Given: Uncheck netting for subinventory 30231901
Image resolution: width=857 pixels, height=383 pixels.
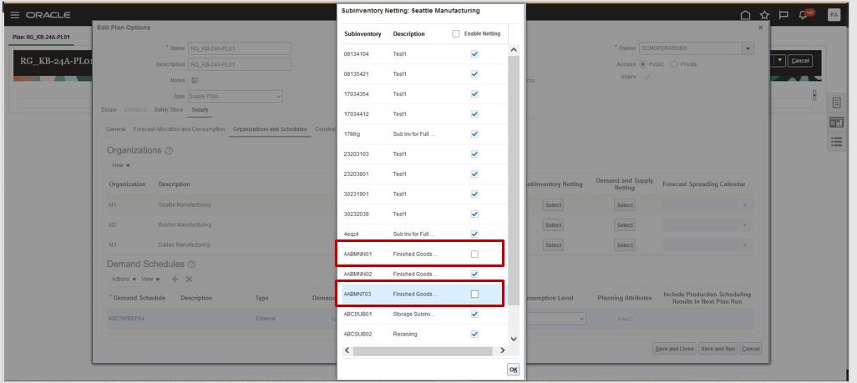Looking at the screenshot, I should click(474, 194).
